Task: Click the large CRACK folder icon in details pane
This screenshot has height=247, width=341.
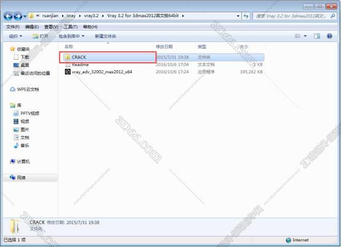Action: point(15,226)
